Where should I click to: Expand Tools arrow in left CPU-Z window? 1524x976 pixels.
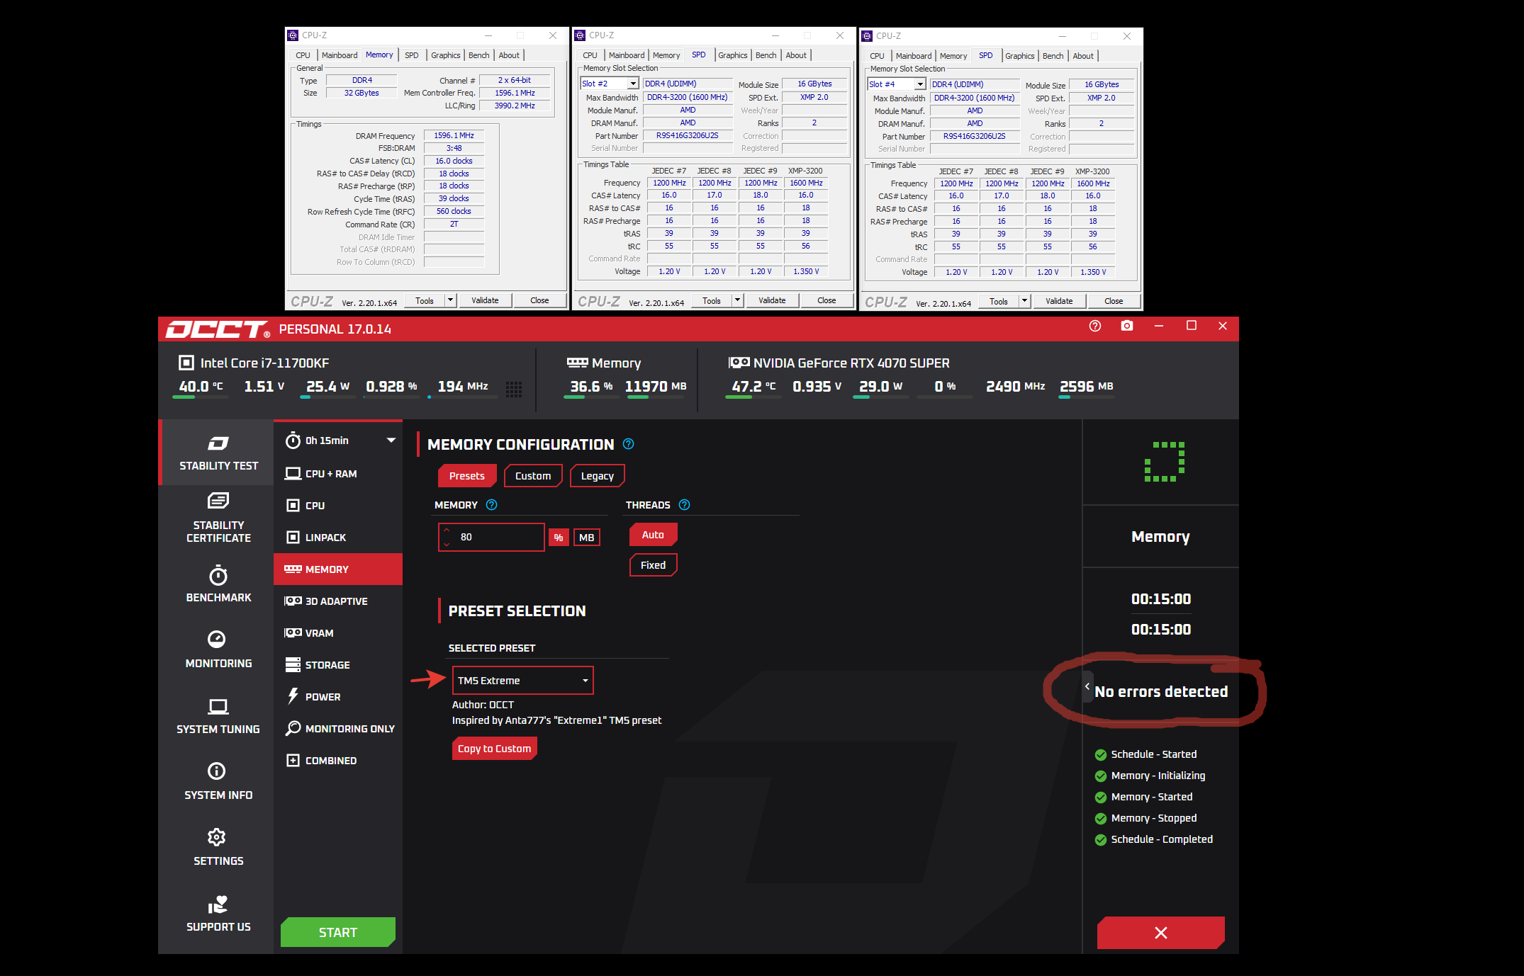450,300
